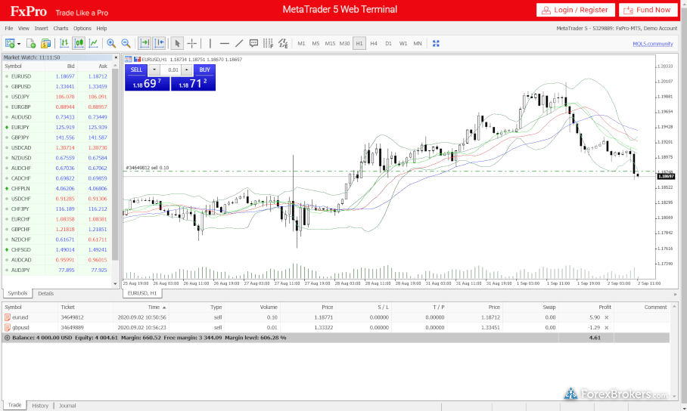Open the View menu
The image size is (687, 411).
(x=23, y=29)
